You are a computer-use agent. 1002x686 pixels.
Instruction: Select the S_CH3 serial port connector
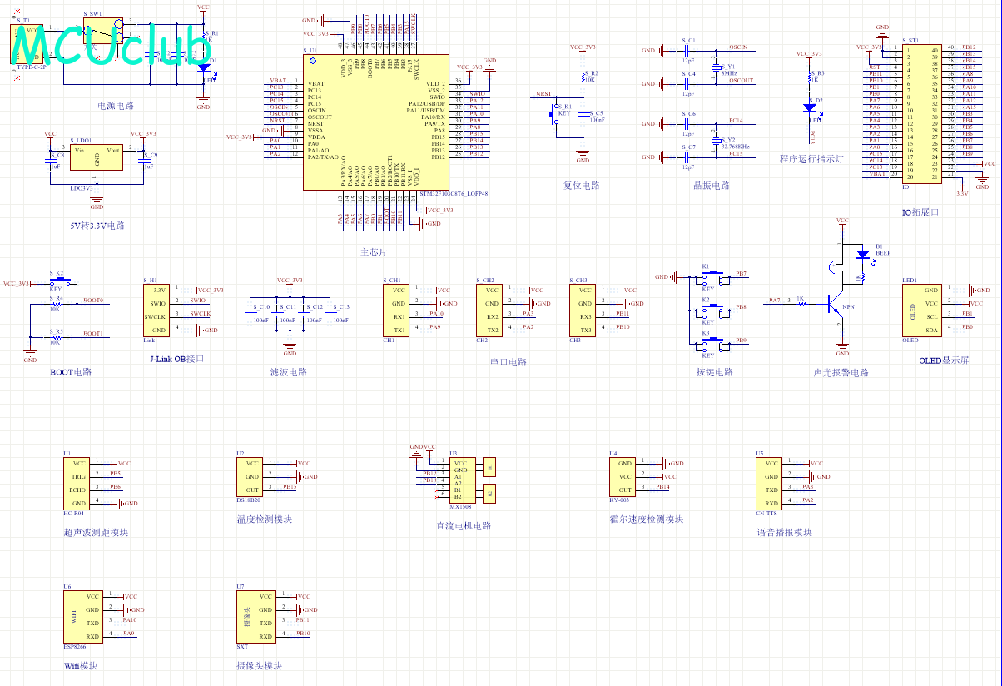tap(584, 310)
